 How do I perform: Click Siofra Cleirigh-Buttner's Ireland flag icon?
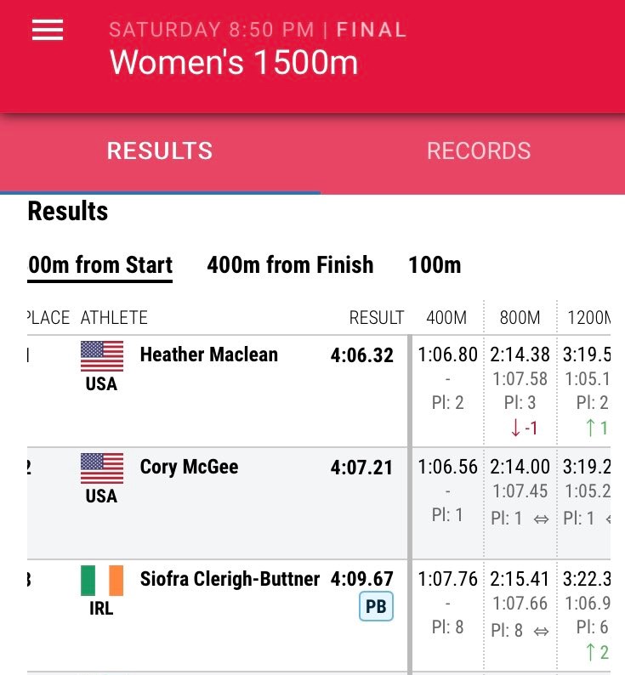[102, 581]
